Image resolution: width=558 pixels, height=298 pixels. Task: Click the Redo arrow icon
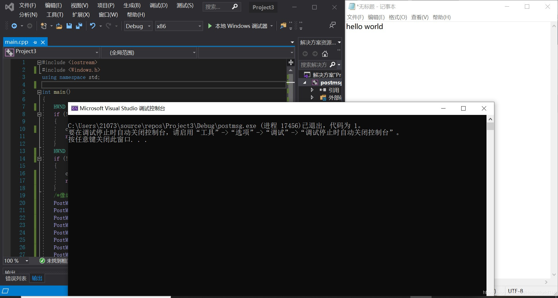(108, 26)
